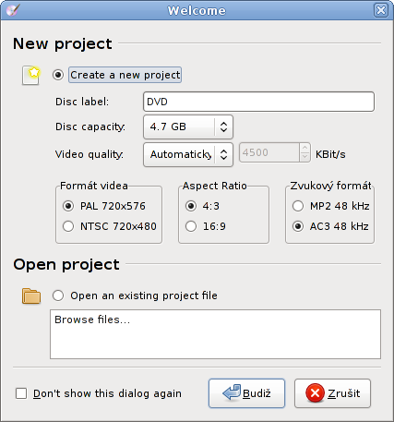Select Create a new project radio button

click(x=58, y=75)
